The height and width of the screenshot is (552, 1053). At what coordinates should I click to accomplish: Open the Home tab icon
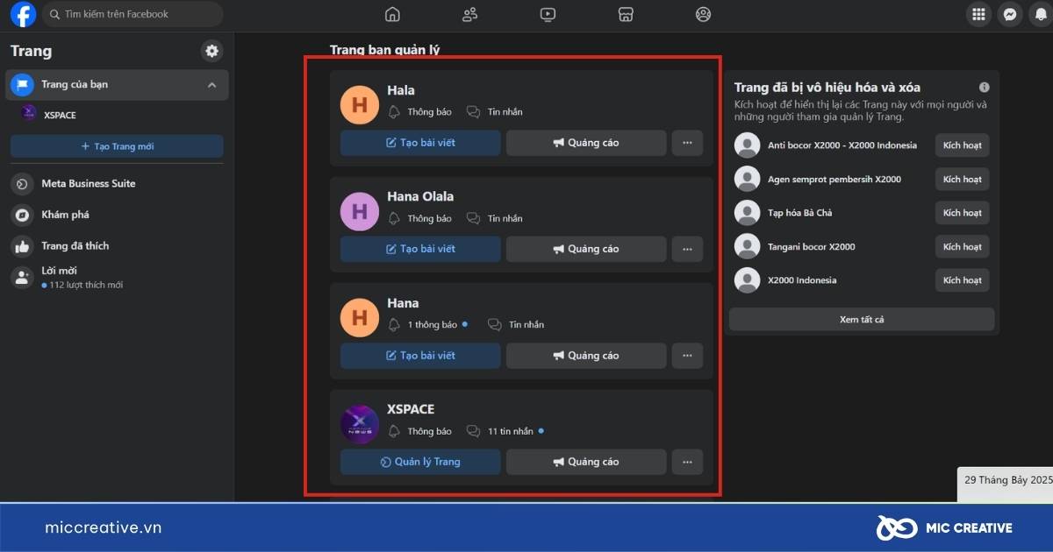[x=392, y=14]
